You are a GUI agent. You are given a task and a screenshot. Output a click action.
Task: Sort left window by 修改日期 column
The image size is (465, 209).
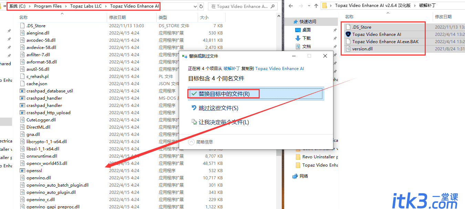tap(117, 17)
